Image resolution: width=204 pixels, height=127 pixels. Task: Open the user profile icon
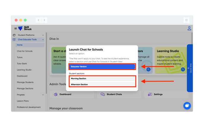(x=189, y=28)
